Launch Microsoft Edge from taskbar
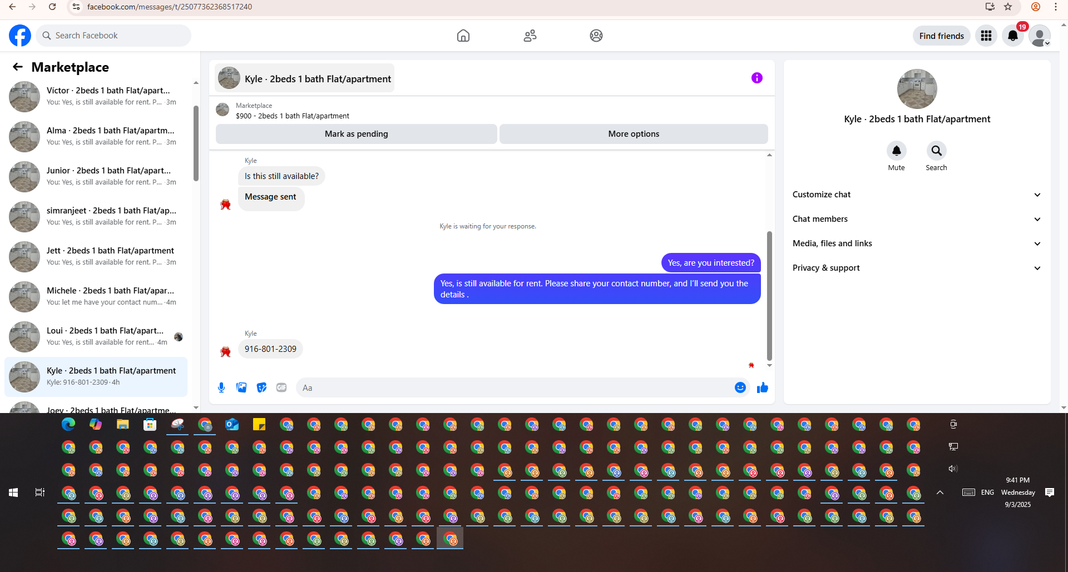Viewport: 1068px width, 572px height. 68,425
